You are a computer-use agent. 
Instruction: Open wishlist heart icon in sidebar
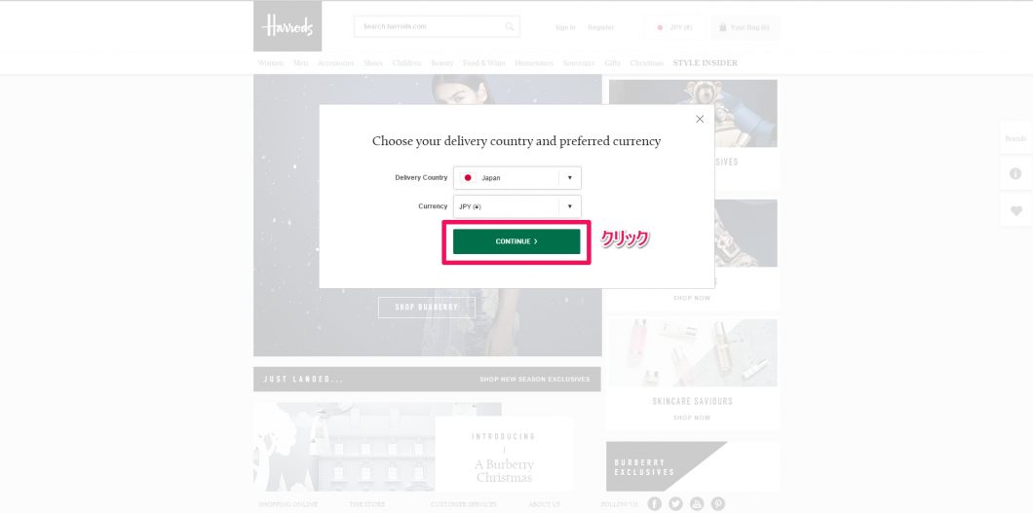[x=1015, y=211]
